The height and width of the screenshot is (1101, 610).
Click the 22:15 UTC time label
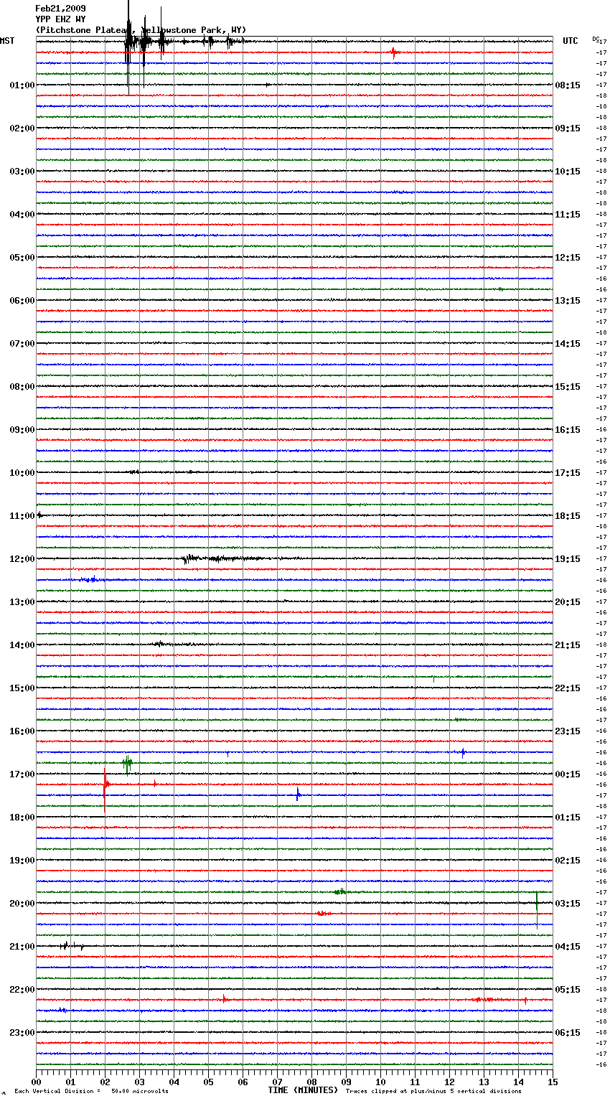pyautogui.click(x=568, y=688)
